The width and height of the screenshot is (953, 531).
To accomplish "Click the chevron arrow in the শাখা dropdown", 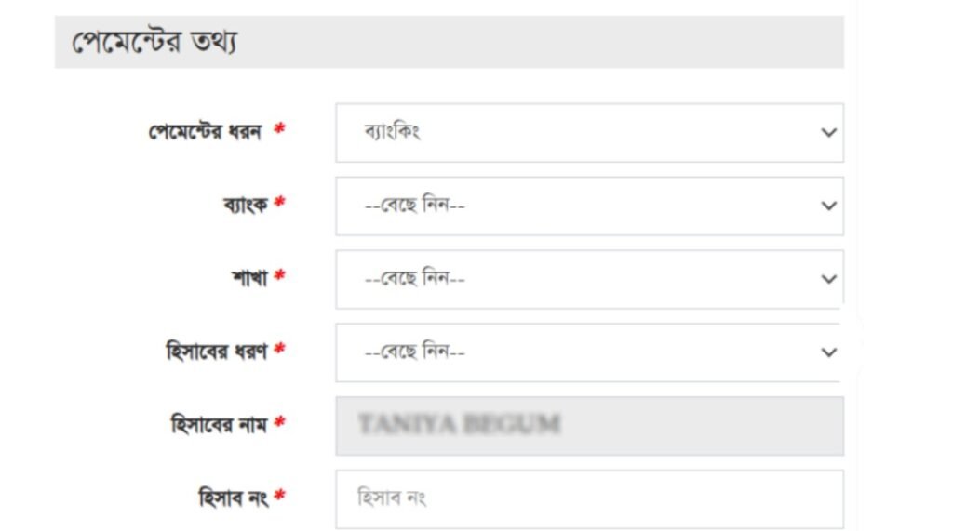I will (x=829, y=279).
